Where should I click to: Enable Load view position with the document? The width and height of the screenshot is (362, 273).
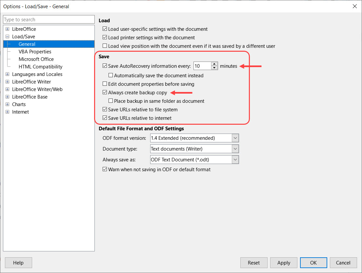click(x=105, y=46)
